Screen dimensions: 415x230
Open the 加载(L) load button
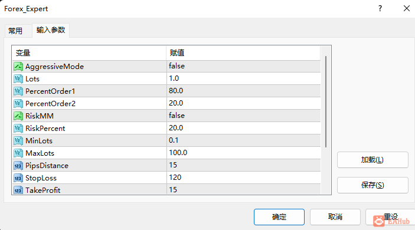(372, 160)
